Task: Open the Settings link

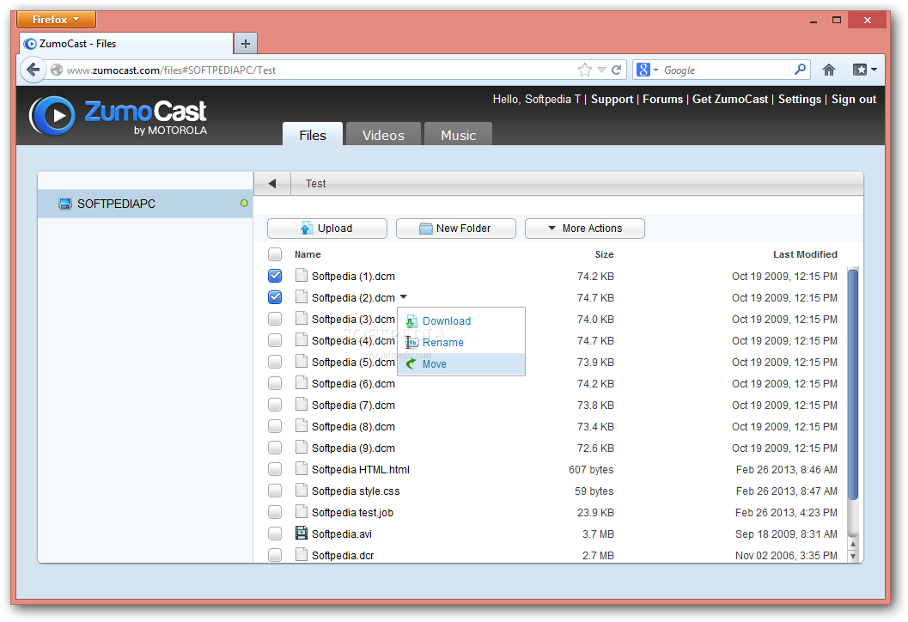Action: 799,99
